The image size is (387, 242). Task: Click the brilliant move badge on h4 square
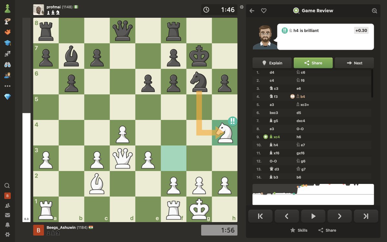coord(233,121)
